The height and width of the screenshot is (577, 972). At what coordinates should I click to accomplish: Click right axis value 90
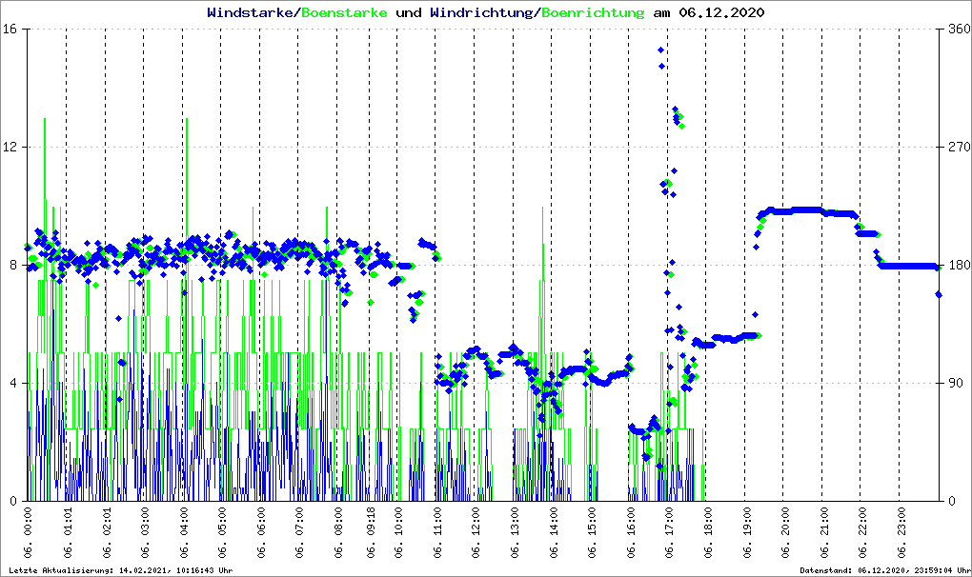click(x=955, y=383)
